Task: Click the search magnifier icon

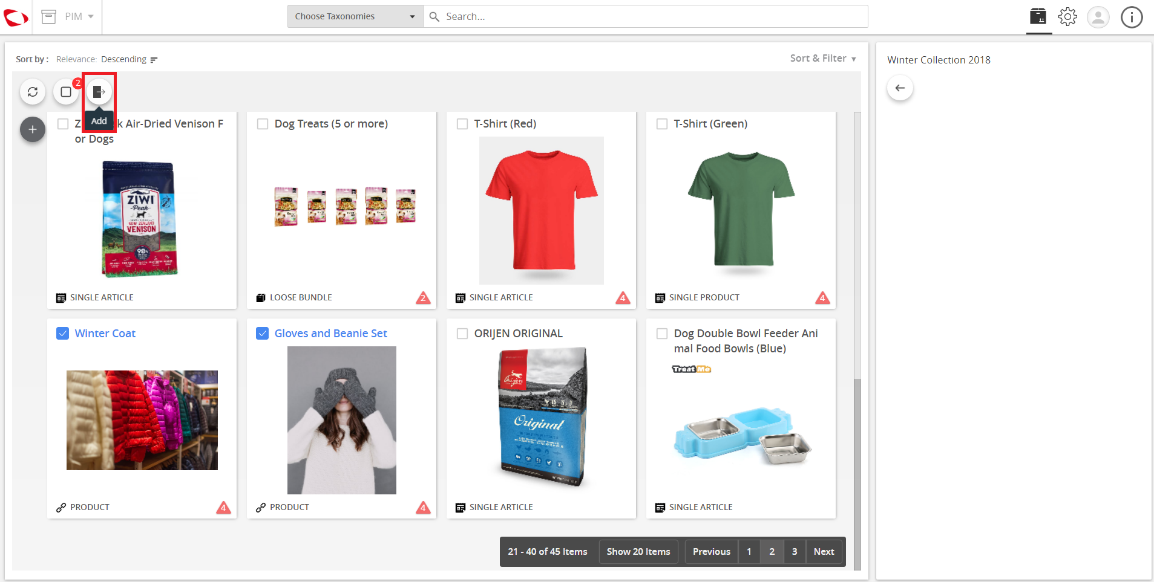Action: pyautogui.click(x=434, y=16)
